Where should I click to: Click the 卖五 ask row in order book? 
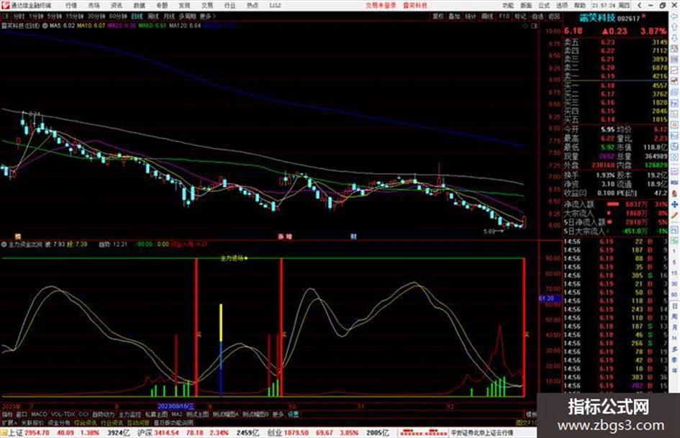pos(615,42)
